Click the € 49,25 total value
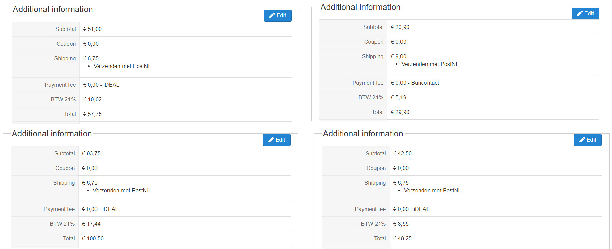Image resolution: width=612 pixels, height=249 pixels. point(402,238)
